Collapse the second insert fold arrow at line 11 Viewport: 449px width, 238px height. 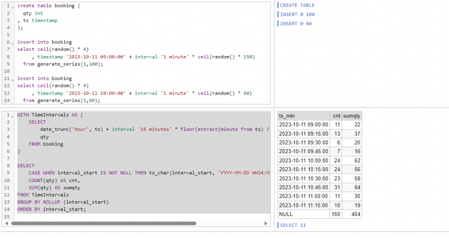pos(13,80)
